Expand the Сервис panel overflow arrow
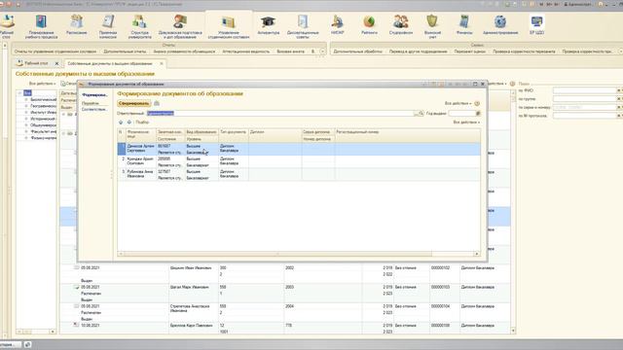 click(x=620, y=52)
